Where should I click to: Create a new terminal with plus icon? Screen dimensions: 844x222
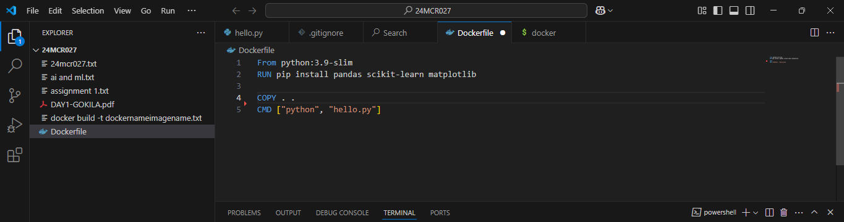click(x=746, y=212)
